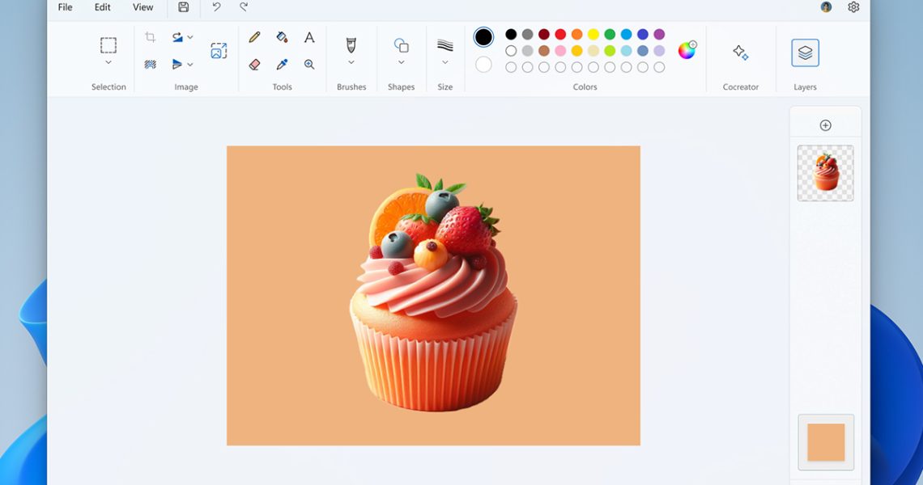Click the "Brushes" label text
Viewport: 923px width, 485px height.
pyautogui.click(x=351, y=87)
